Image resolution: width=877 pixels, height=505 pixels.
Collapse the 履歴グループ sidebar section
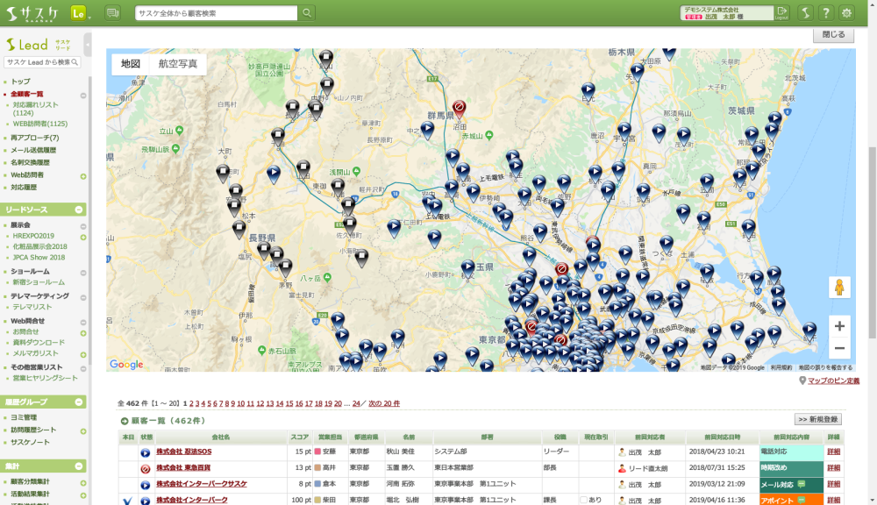point(80,402)
